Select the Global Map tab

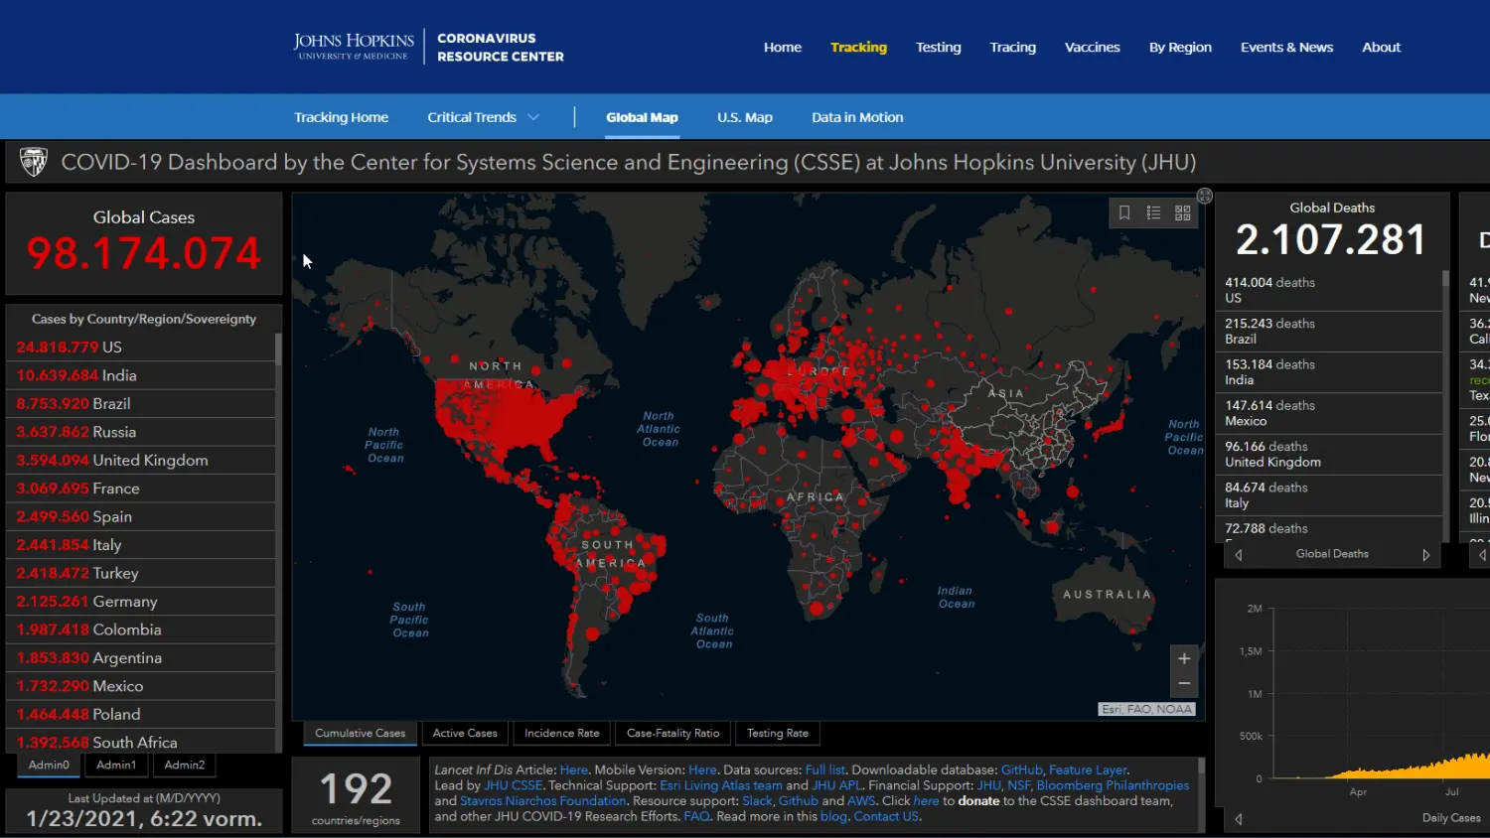(x=642, y=117)
